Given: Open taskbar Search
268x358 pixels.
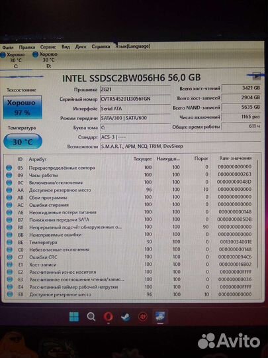Looking at the screenshot, I should tap(91, 317).
